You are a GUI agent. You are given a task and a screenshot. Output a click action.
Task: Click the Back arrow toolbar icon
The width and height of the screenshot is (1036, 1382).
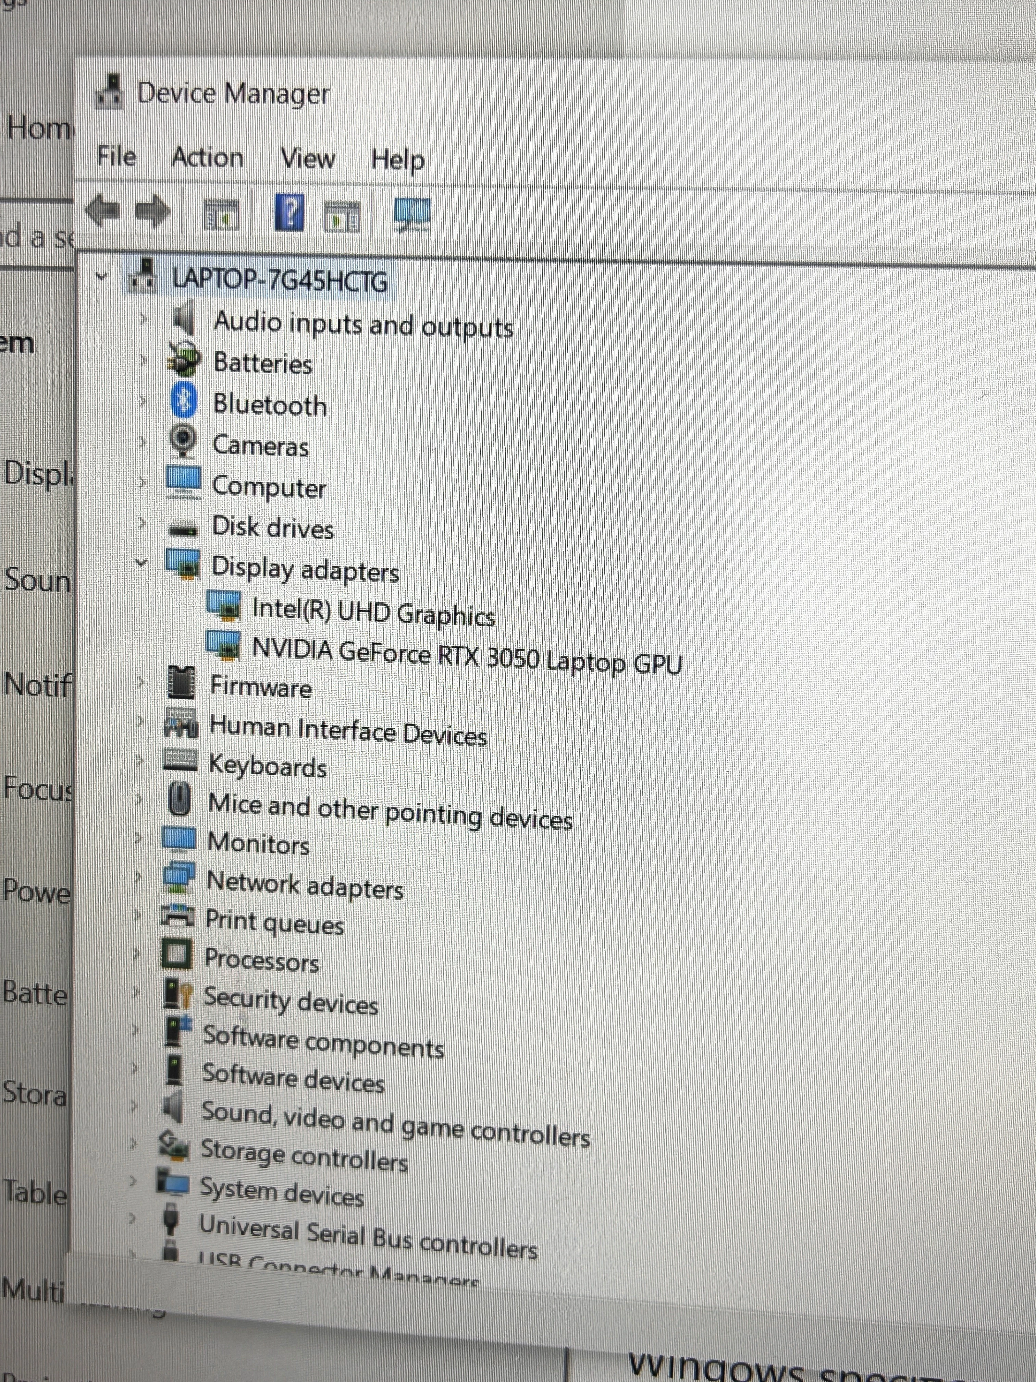tap(102, 210)
